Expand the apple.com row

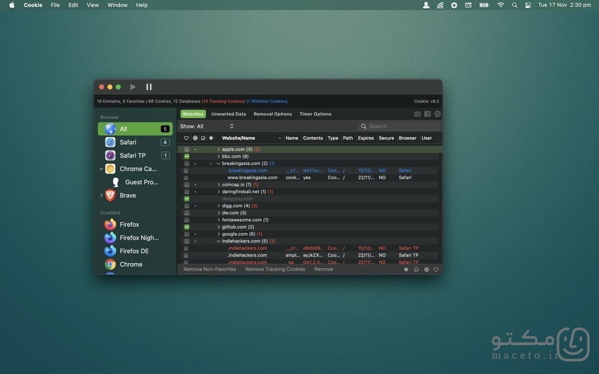(218, 149)
